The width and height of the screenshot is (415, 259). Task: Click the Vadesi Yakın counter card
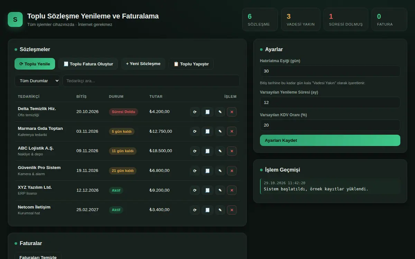click(x=301, y=19)
